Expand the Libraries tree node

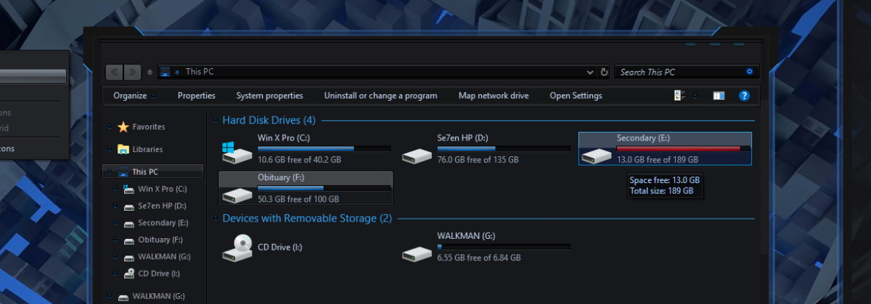click(x=110, y=149)
